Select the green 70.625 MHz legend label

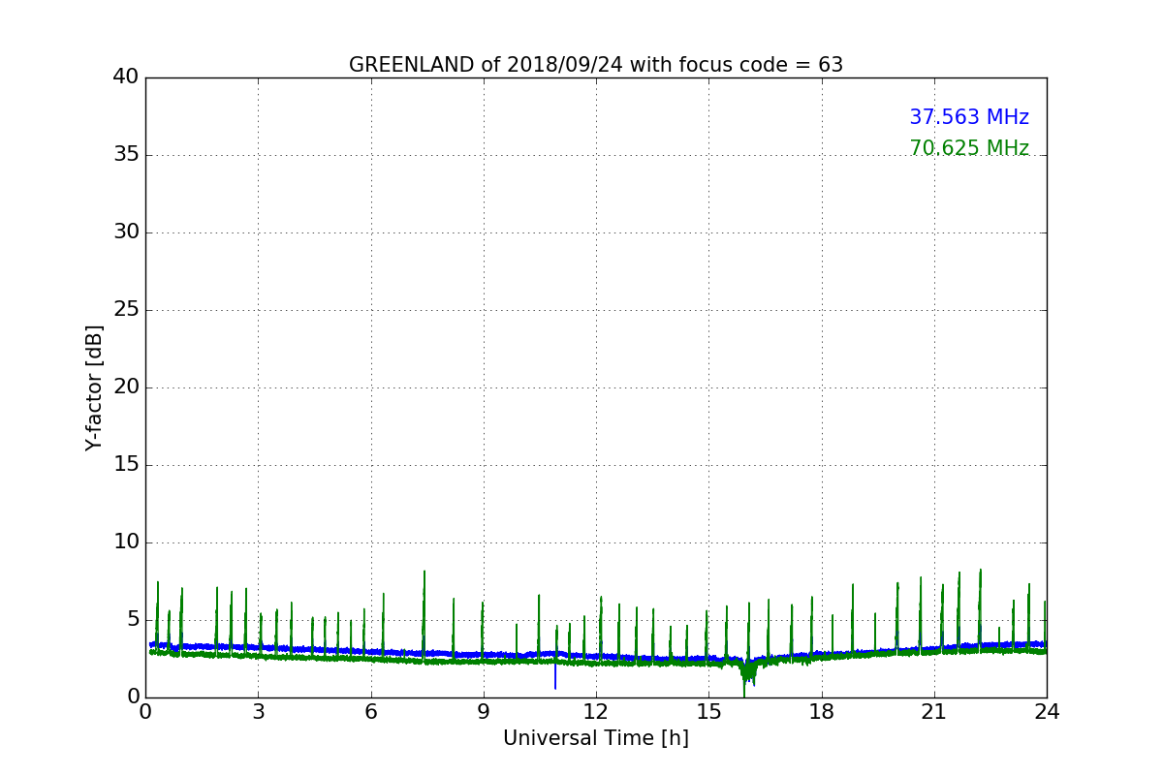pyautogui.click(x=969, y=148)
